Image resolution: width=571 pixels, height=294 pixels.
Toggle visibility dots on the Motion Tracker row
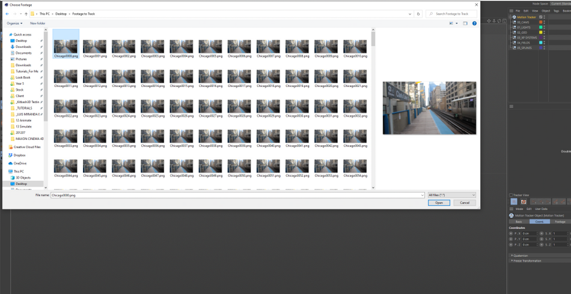(x=545, y=17)
